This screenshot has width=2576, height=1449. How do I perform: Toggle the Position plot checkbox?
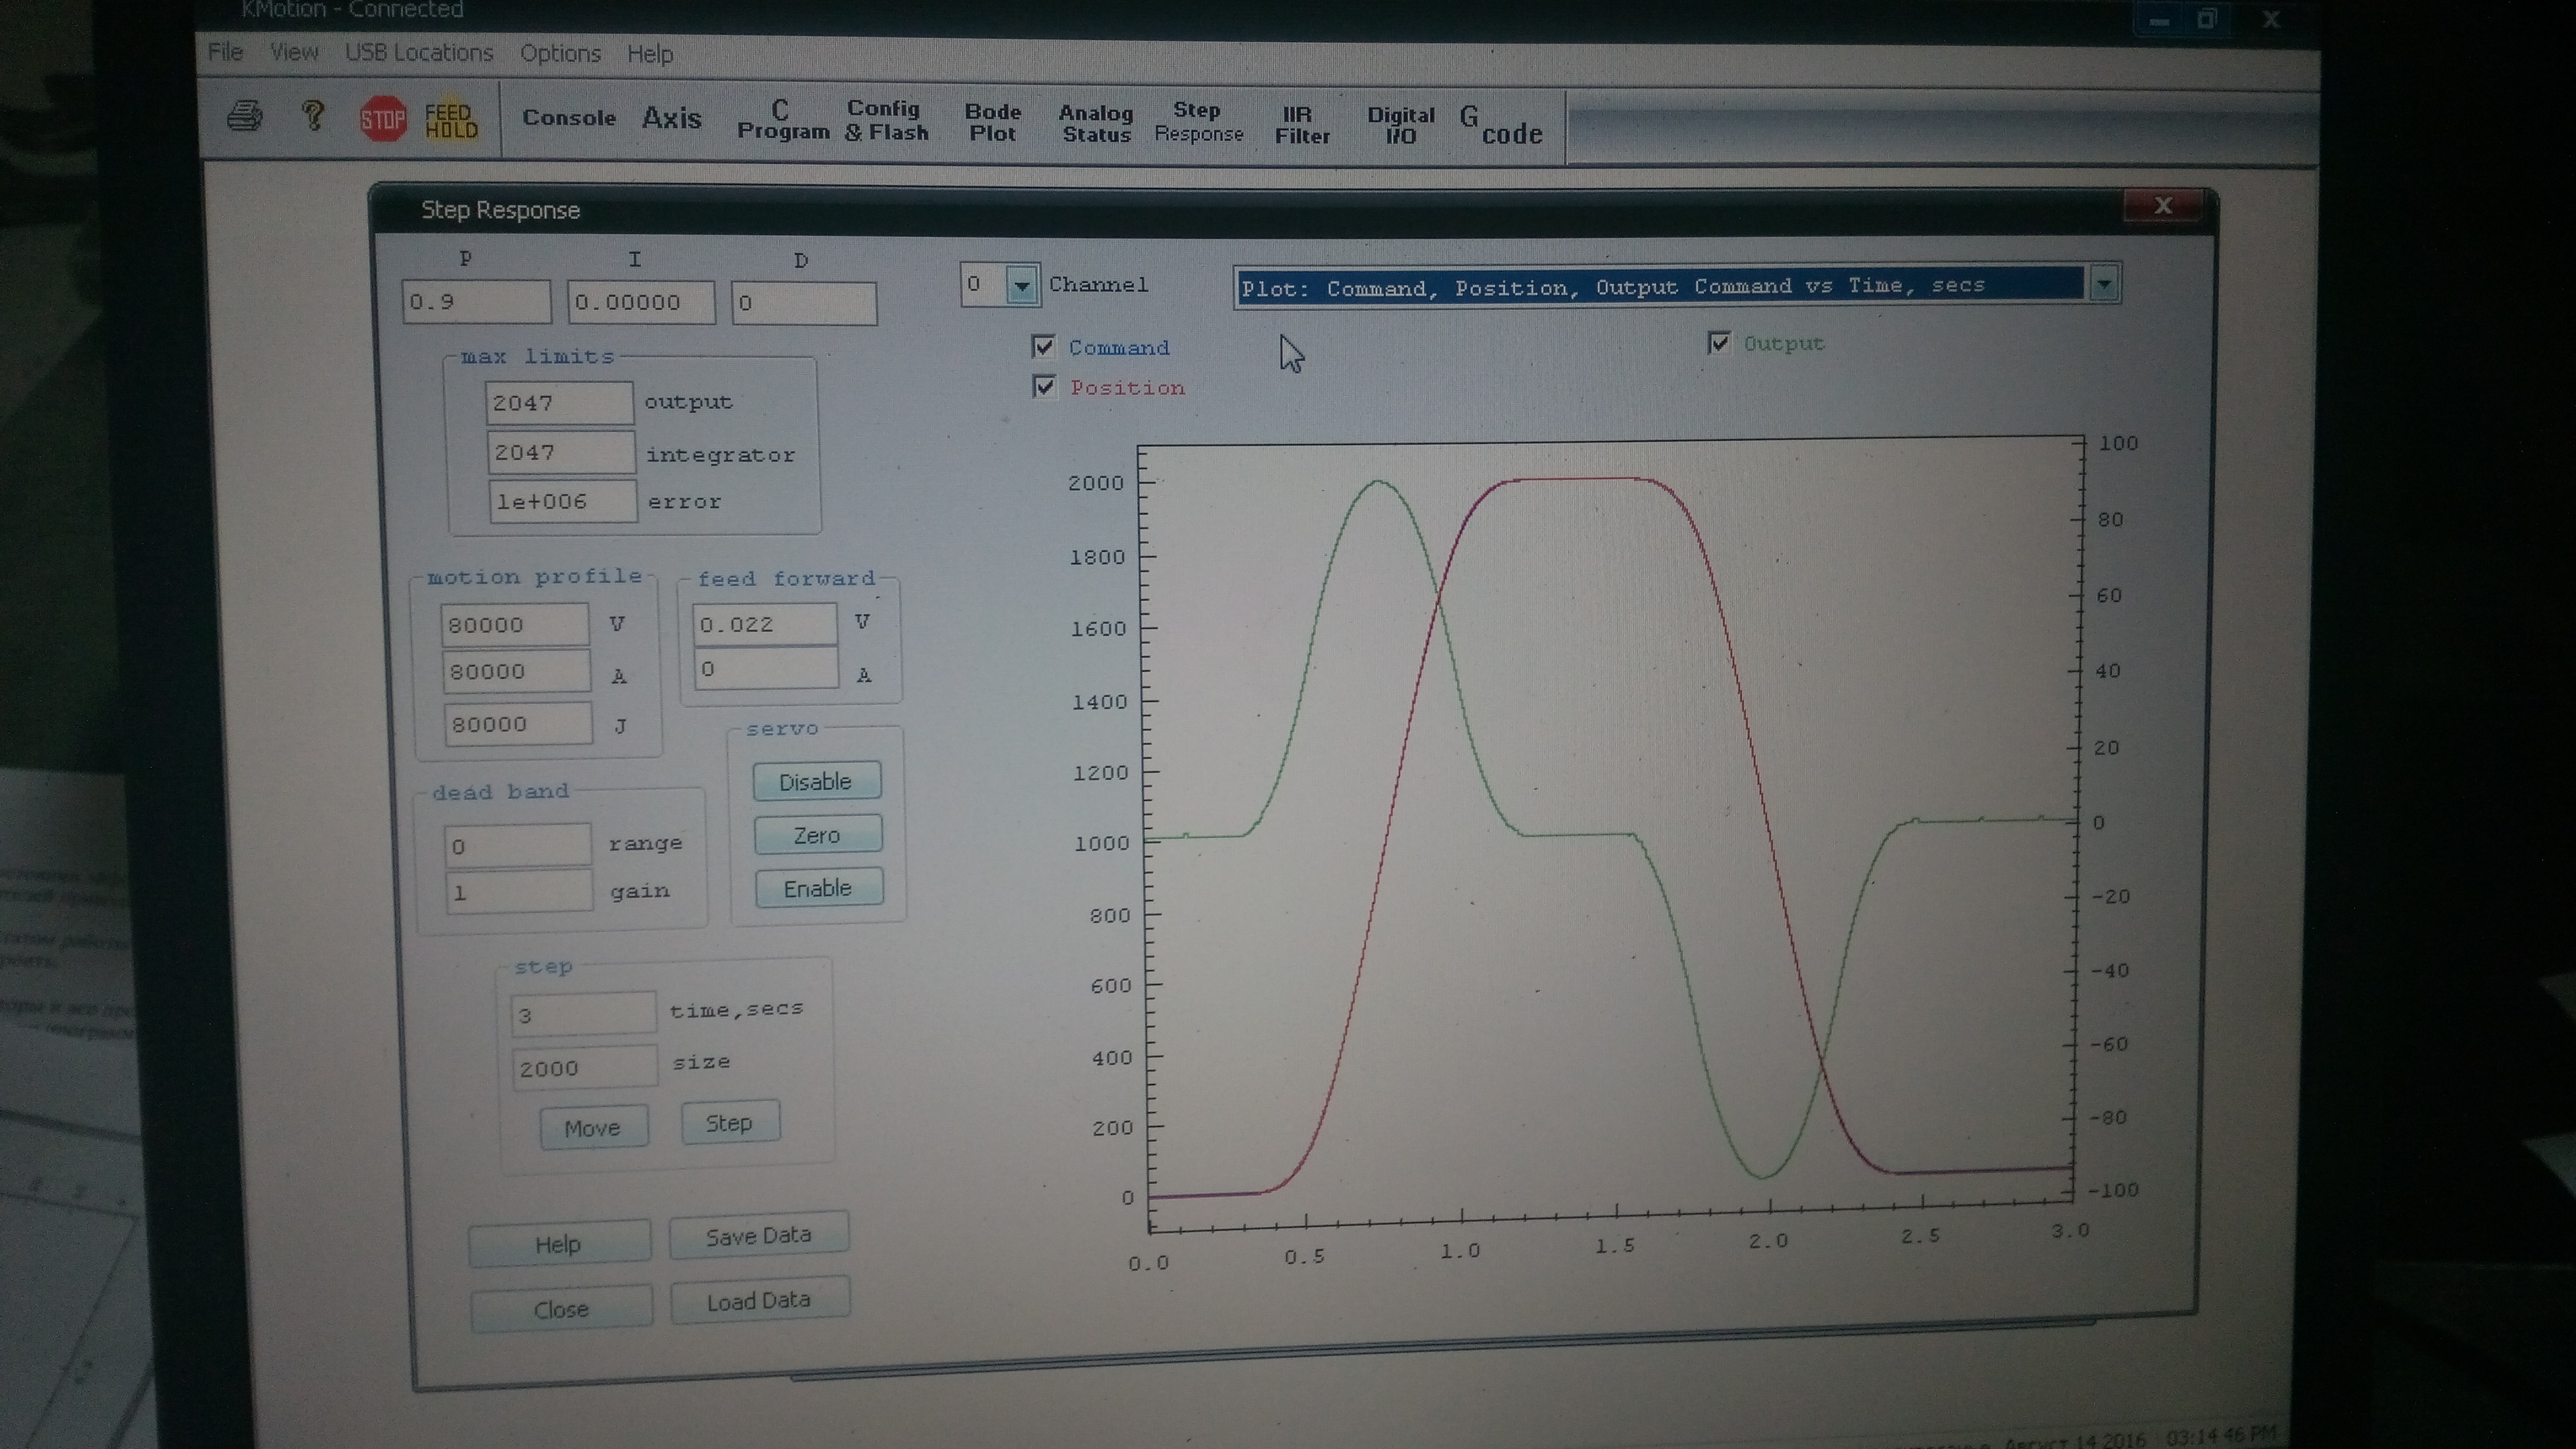click(x=1044, y=387)
